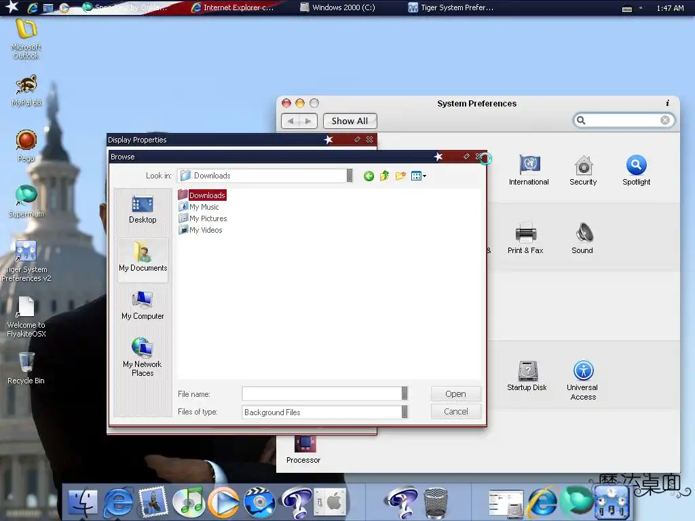Open Startup Disk preferences
Image resolution: width=695 pixels, height=521 pixels.
pos(527,376)
